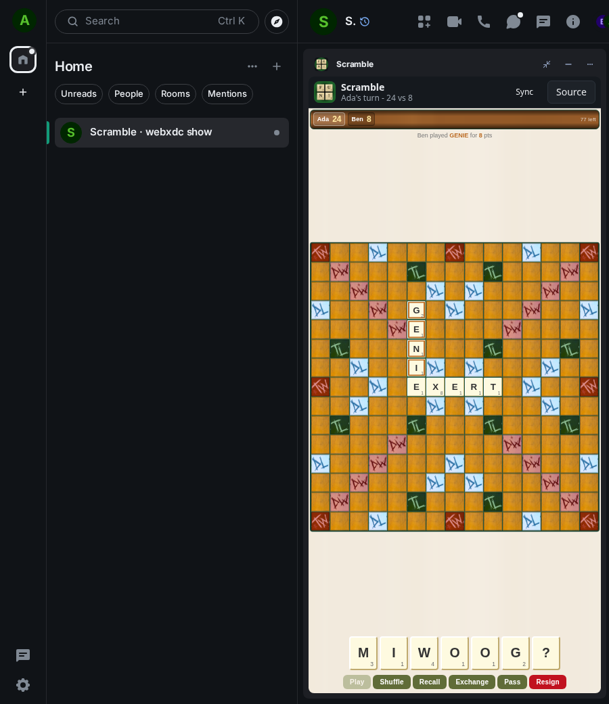Open settings gear icon
This screenshot has width=609, height=704.
click(x=23, y=684)
